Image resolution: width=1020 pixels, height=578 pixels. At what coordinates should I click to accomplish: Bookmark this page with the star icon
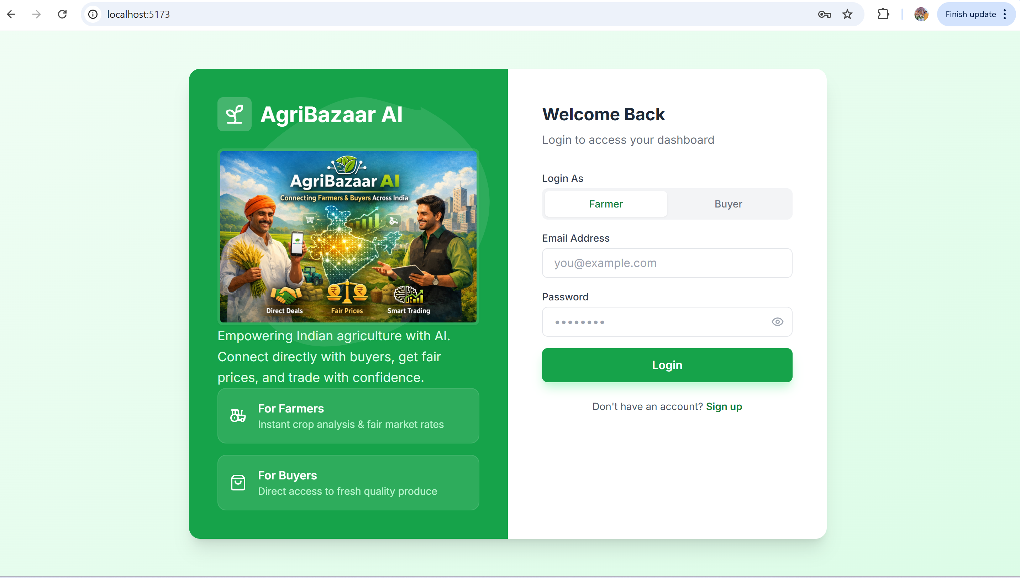point(847,14)
